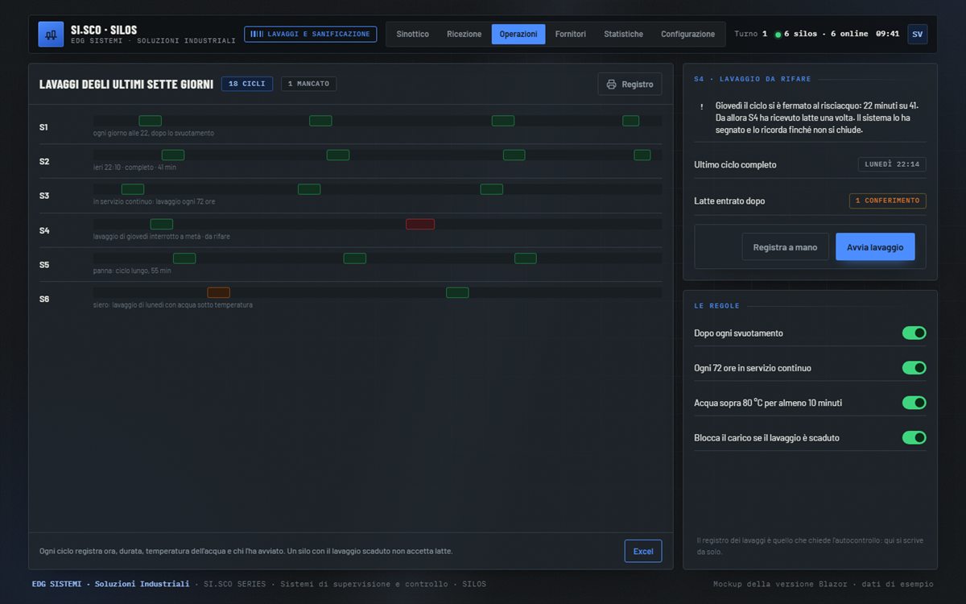The image size is (966, 604).
Task: Toggle Acqua sopra 80 °C rule
Action: click(x=914, y=403)
